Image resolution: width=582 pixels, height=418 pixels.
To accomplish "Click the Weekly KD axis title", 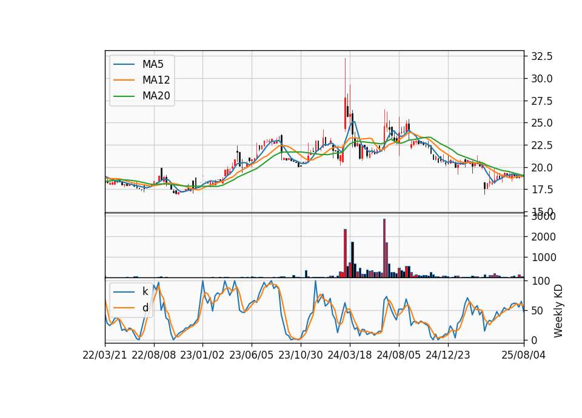I will pos(558,311).
